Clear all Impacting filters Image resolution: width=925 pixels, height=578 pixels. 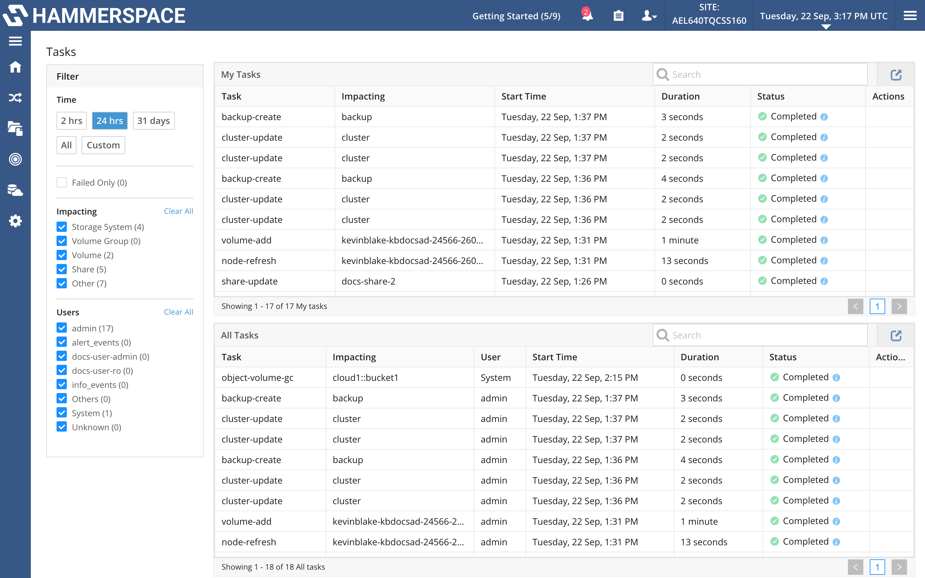pos(179,211)
